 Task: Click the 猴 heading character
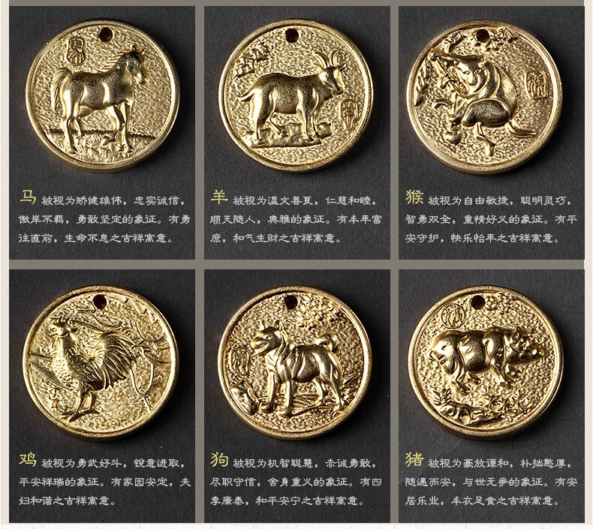point(414,197)
